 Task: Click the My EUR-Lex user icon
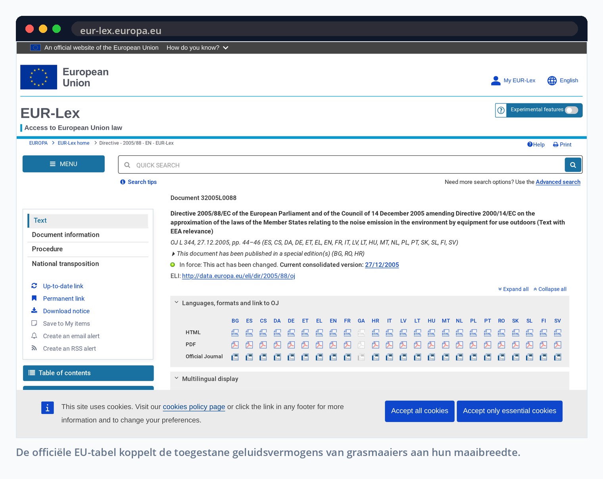point(495,80)
